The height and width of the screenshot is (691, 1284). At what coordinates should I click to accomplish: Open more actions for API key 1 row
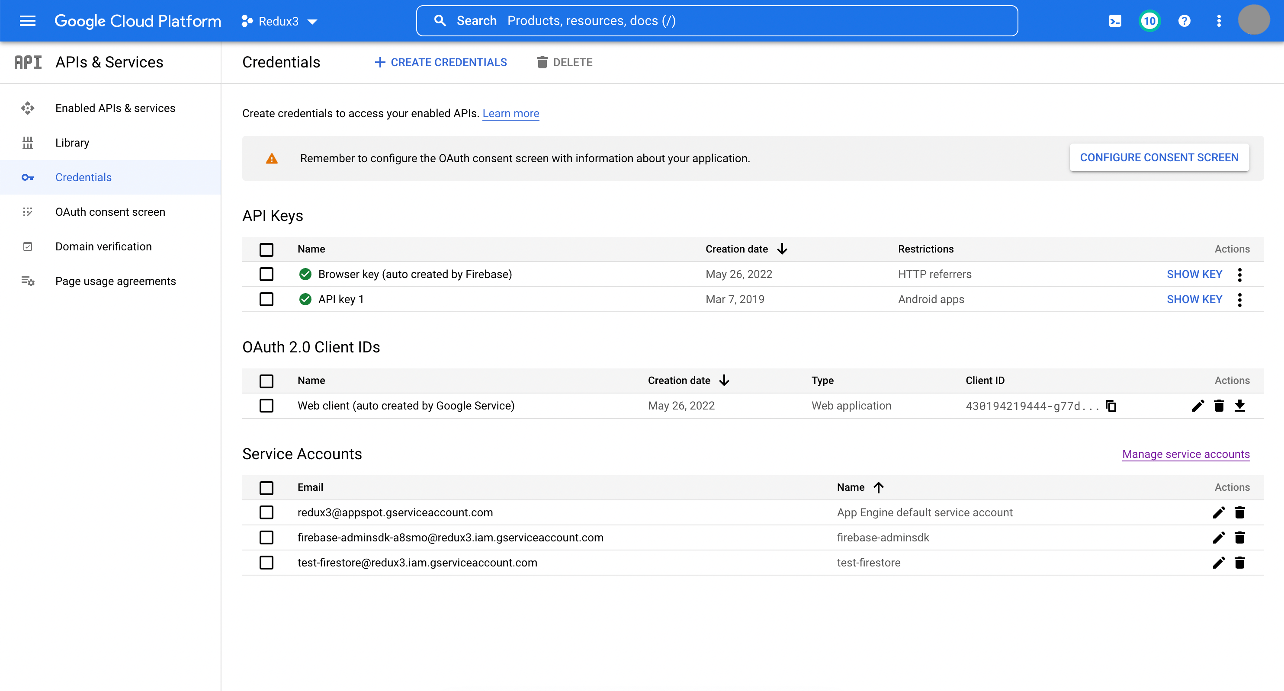(x=1239, y=299)
